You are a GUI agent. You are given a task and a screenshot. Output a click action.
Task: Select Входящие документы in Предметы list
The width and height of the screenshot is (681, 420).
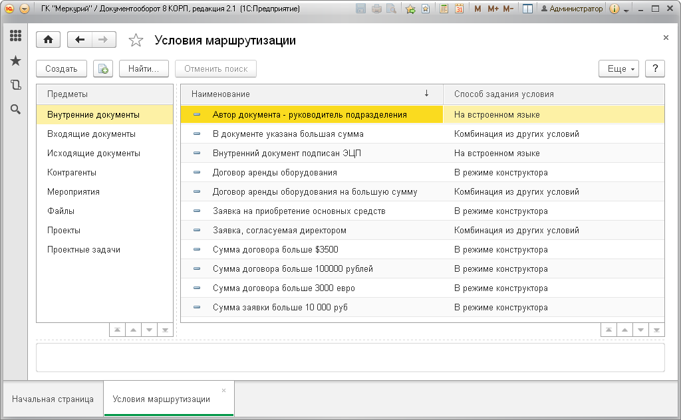click(104, 134)
